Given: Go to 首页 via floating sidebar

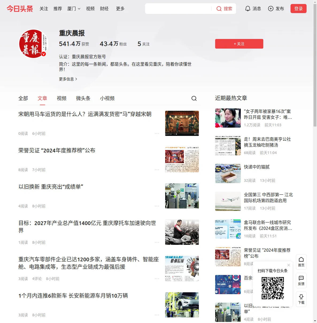Looking at the screenshot, I should (301, 262).
